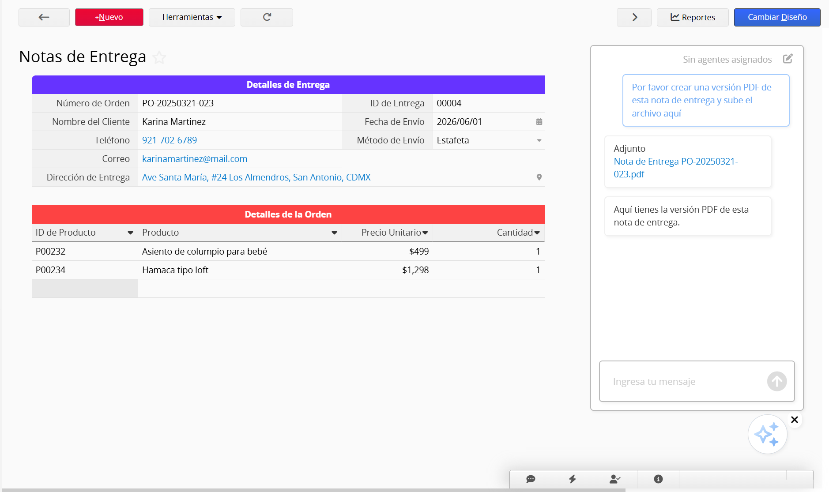The height and width of the screenshot is (492, 829).
Task: Click the back arrow button
Action: coord(44,17)
